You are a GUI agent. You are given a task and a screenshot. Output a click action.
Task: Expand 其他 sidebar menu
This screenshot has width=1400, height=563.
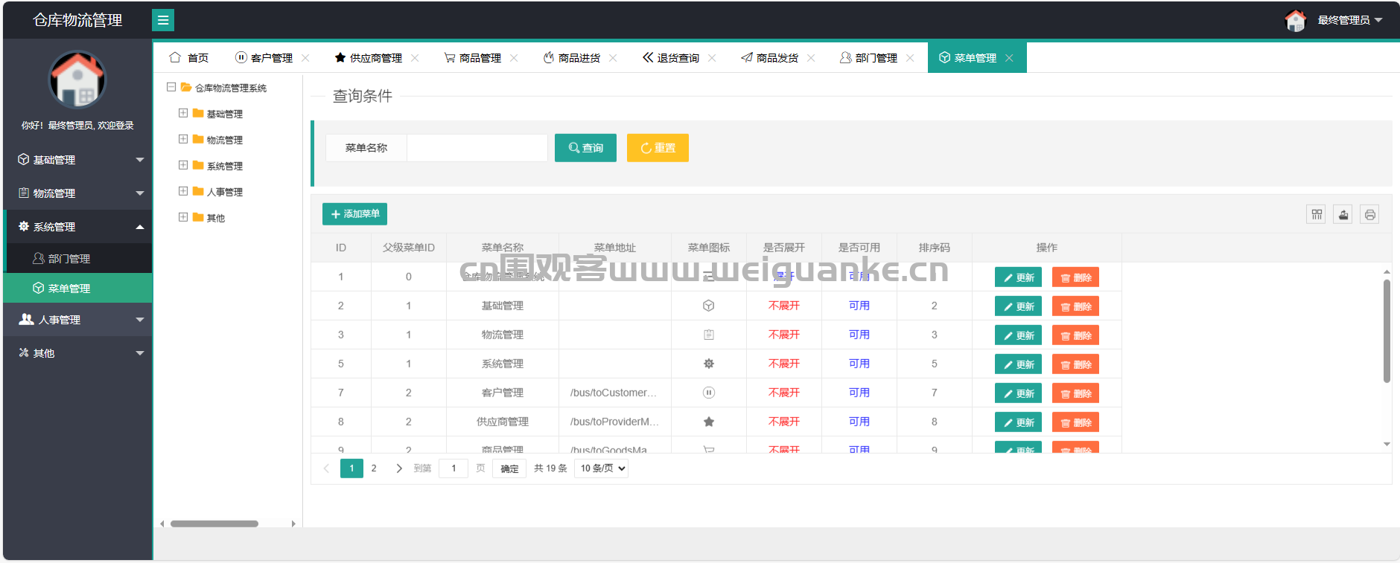(77, 353)
